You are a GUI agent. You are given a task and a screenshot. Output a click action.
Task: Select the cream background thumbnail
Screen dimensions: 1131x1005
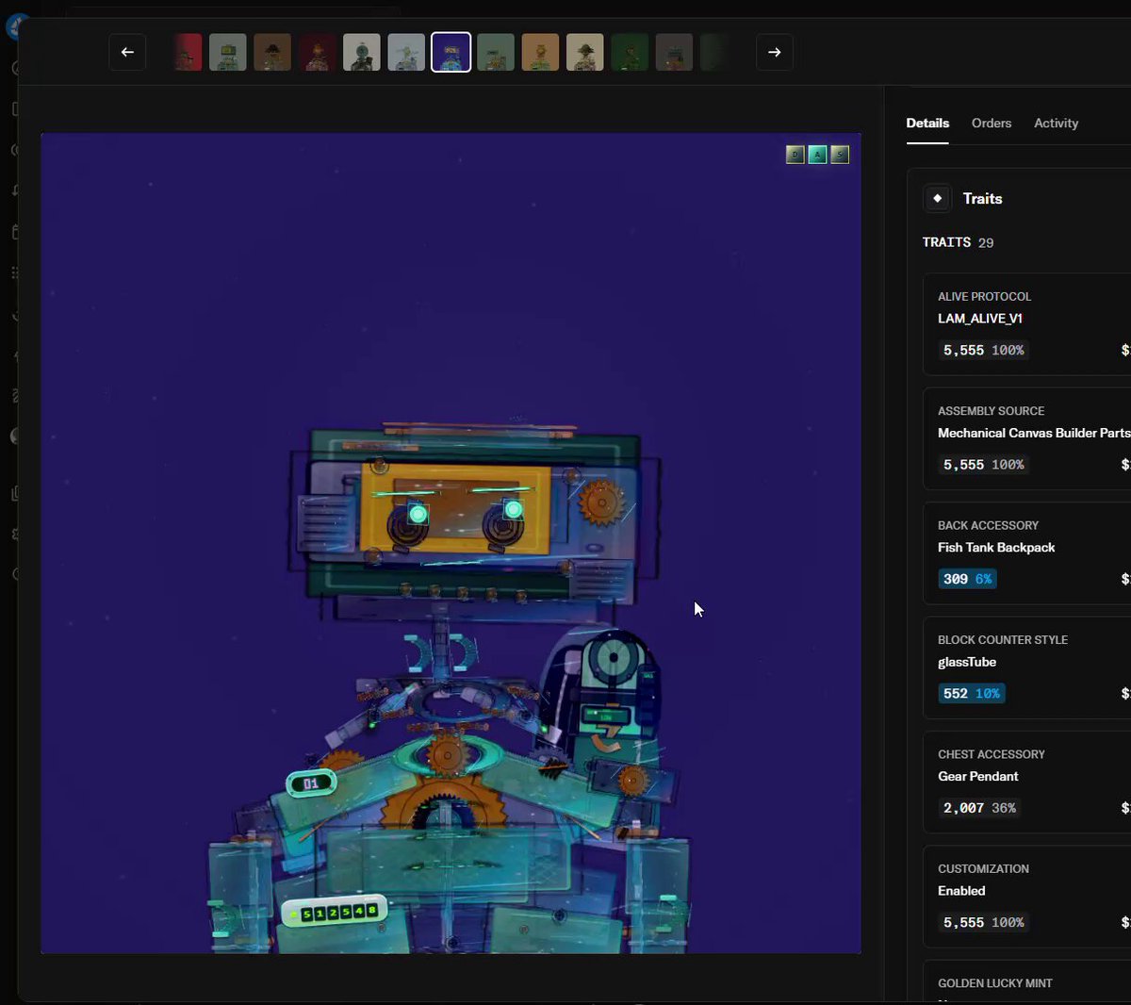click(x=585, y=53)
